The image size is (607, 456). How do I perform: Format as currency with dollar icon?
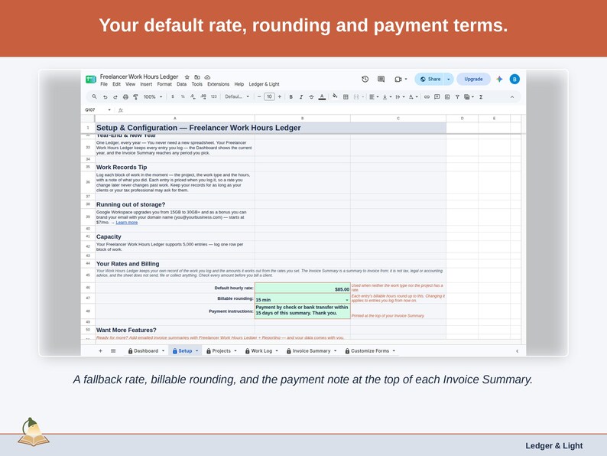point(173,97)
